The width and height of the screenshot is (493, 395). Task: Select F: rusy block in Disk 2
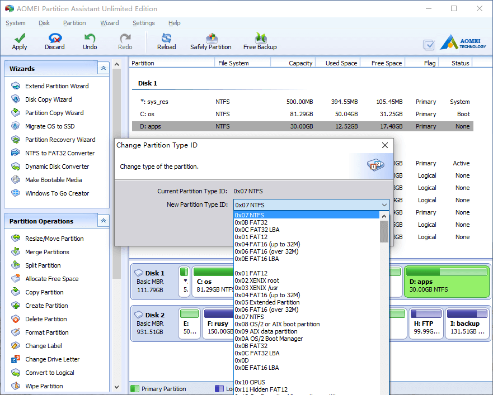[218, 323]
